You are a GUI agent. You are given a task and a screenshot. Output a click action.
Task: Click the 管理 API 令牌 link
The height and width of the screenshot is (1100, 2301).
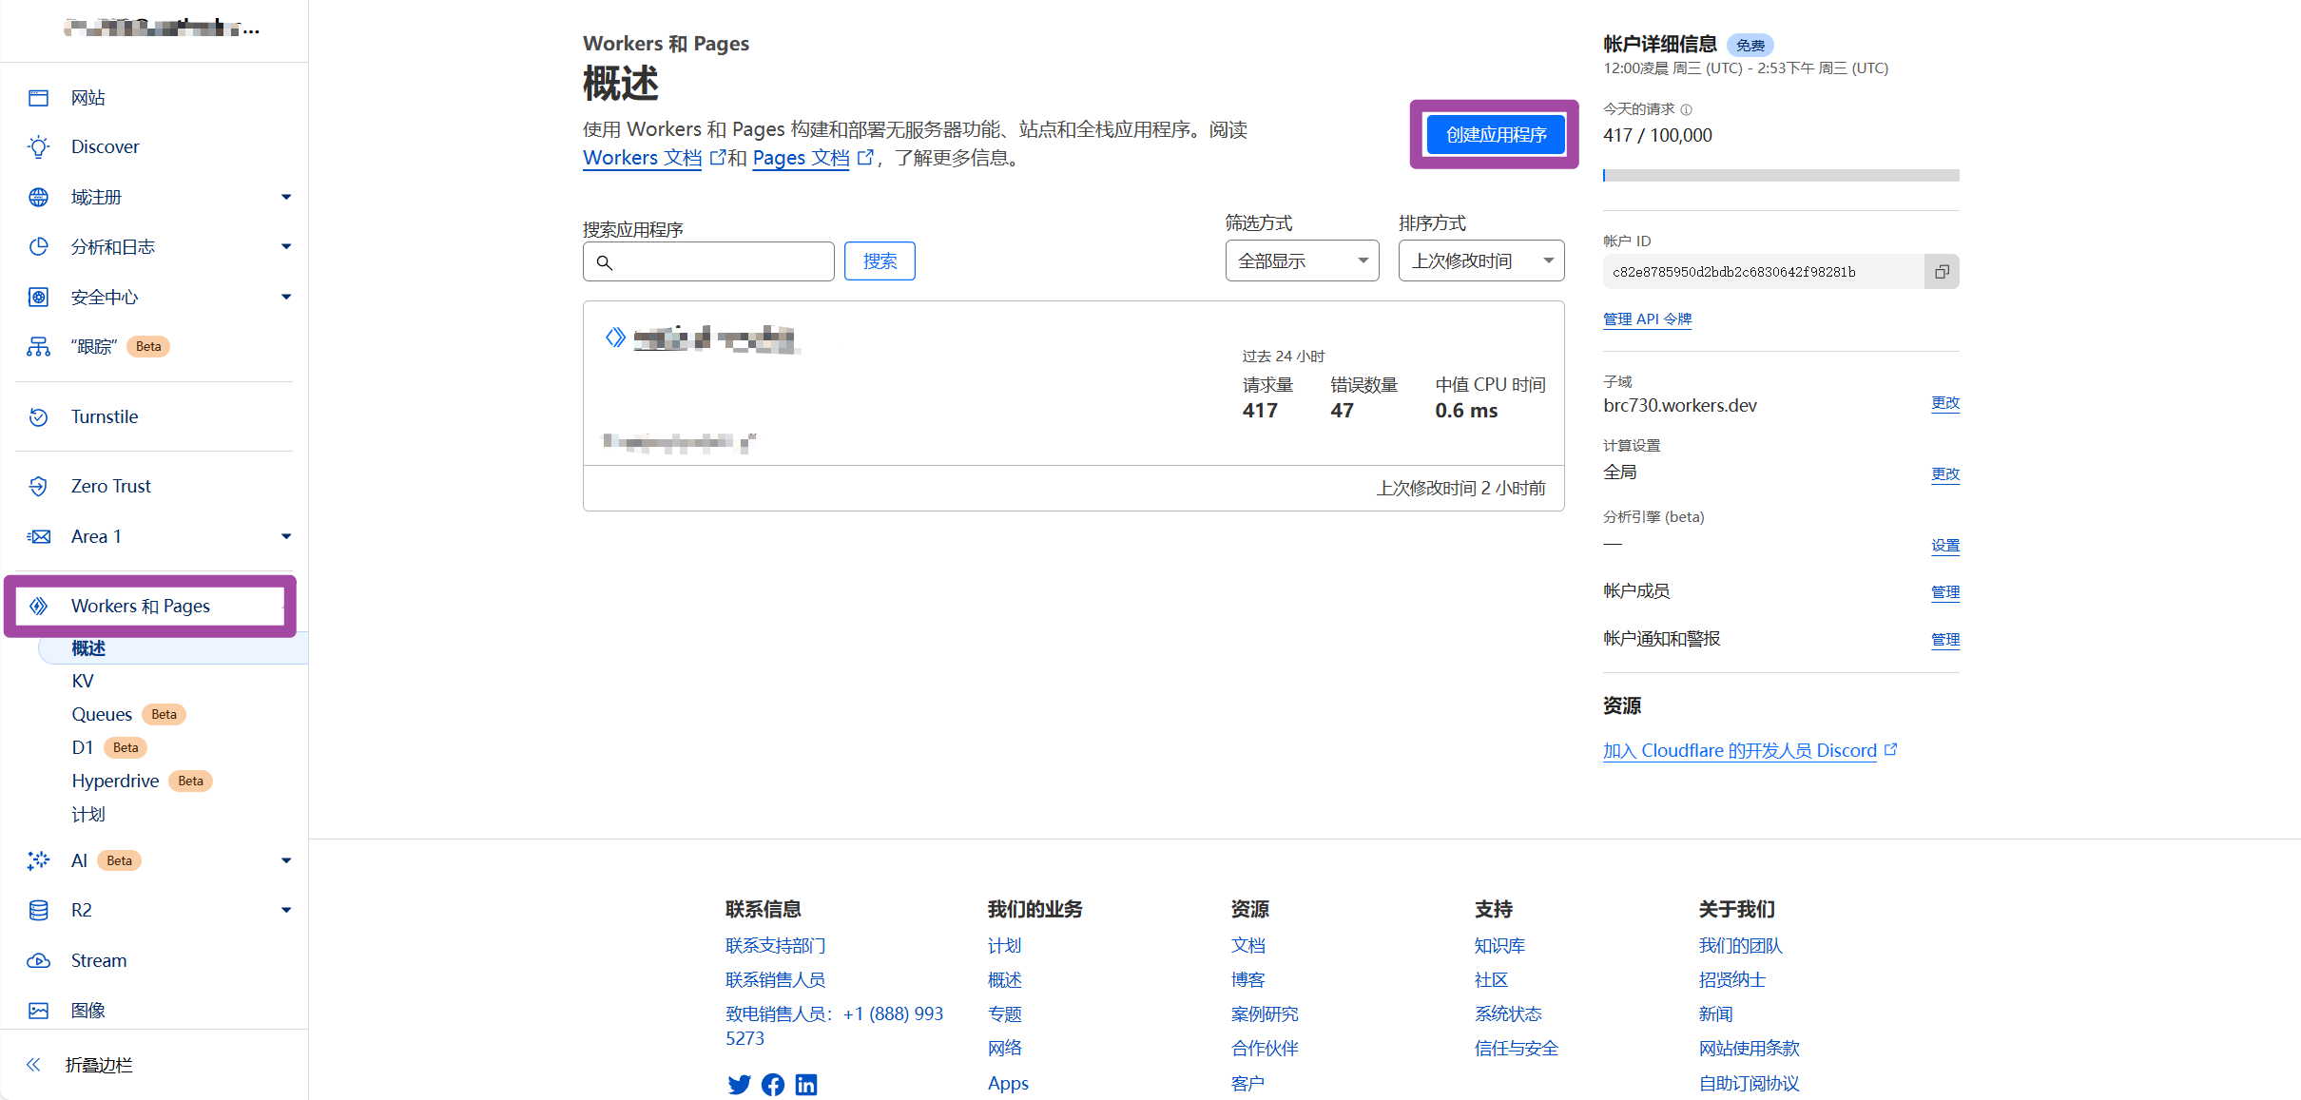coord(1647,319)
